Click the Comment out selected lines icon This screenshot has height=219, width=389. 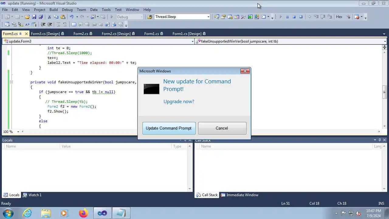point(58,25)
